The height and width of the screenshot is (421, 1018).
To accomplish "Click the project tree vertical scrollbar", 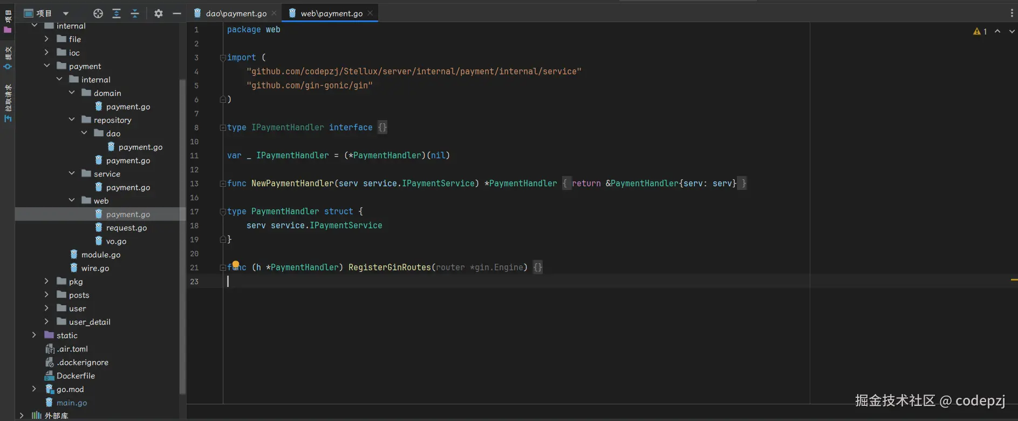I will point(182,237).
